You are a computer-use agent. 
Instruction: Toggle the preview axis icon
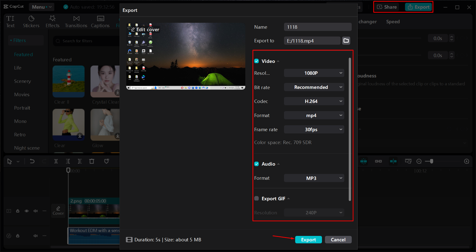(x=393, y=161)
